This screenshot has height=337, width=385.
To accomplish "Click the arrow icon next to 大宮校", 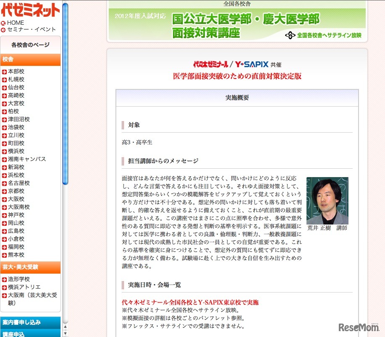I will 4,104.
